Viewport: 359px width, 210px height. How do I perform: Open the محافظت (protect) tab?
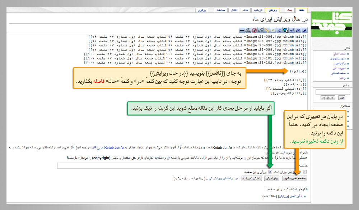(x=221, y=10)
